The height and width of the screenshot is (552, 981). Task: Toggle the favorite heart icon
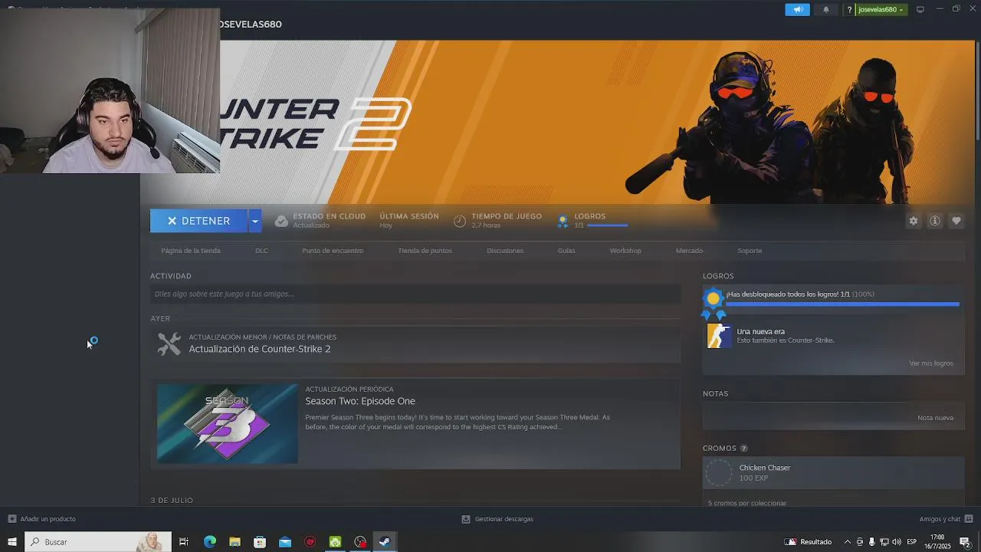click(956, 221)
